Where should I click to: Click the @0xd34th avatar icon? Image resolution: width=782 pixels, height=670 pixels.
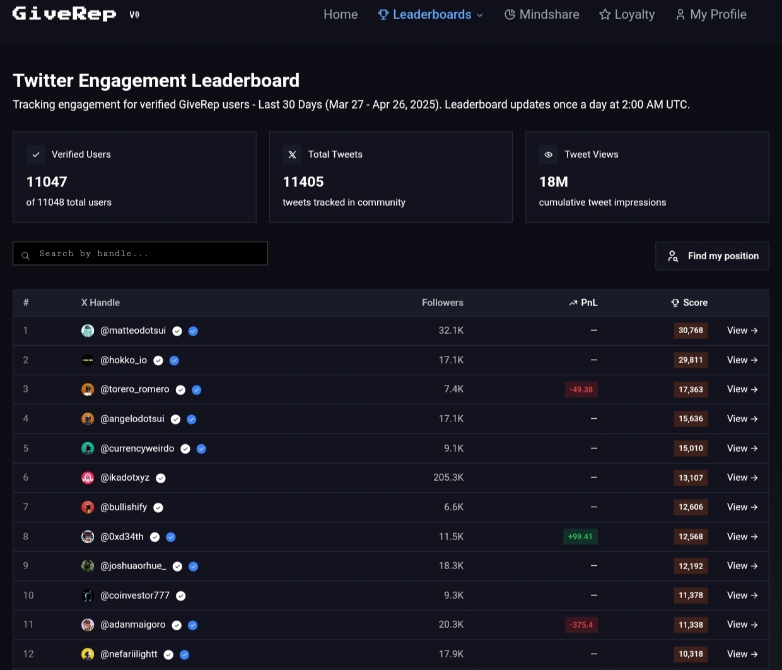coord(88,537)
